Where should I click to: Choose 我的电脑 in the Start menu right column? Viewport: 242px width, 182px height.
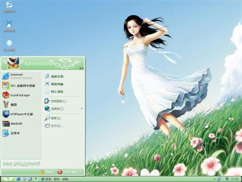pos(54,84)
